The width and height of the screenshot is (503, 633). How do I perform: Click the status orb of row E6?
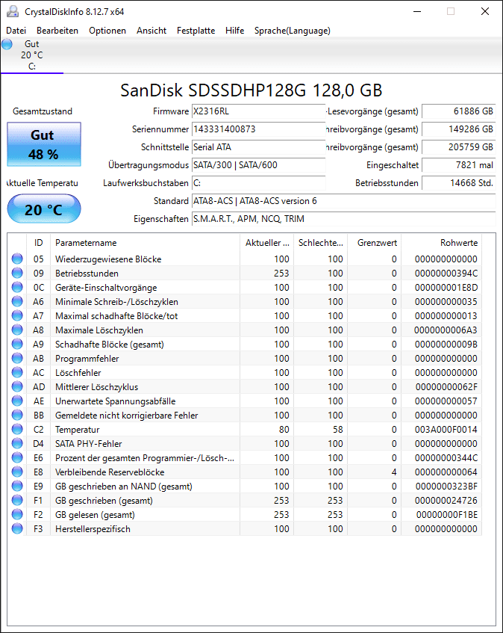pyautogui.click(x=17, y=457)
